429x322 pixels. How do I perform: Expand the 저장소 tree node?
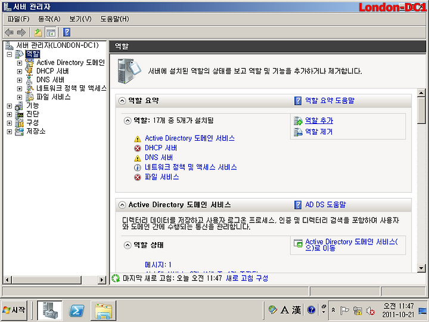coord(10,132)
